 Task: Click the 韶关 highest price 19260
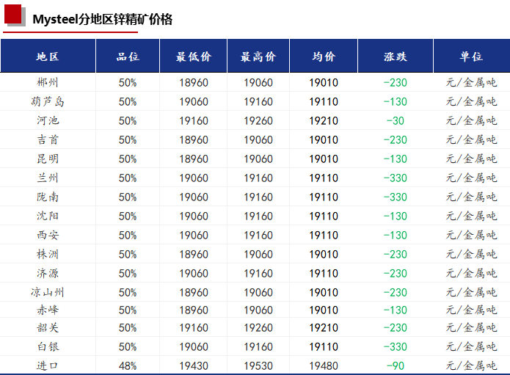click(258, 328)
